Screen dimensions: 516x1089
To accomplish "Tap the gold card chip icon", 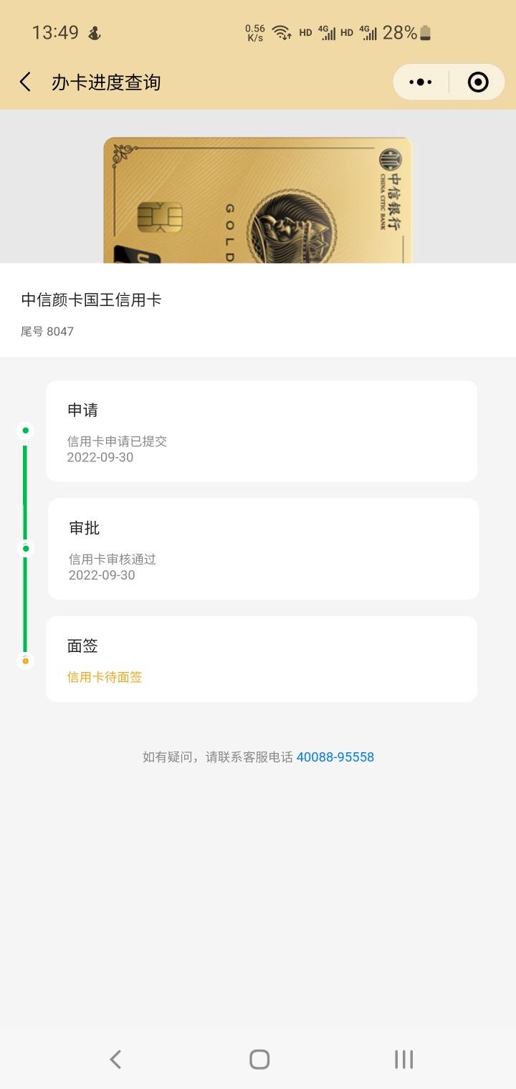I will click(160, 217).
